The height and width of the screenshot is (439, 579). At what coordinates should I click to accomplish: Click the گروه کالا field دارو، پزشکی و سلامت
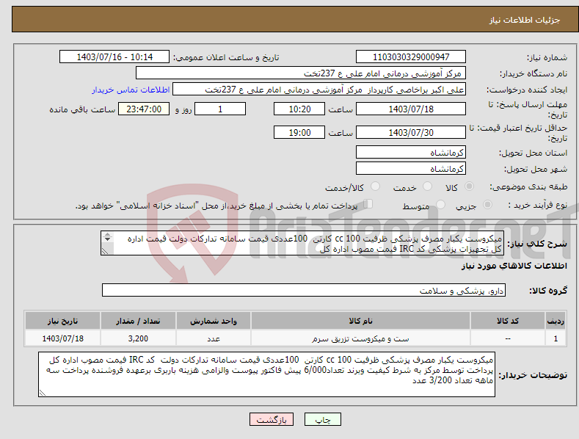coord(304,291)
